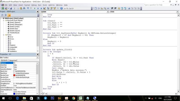Click View Code in Project panel
This screenshot has height=101, width=180.
click(2, 15)
